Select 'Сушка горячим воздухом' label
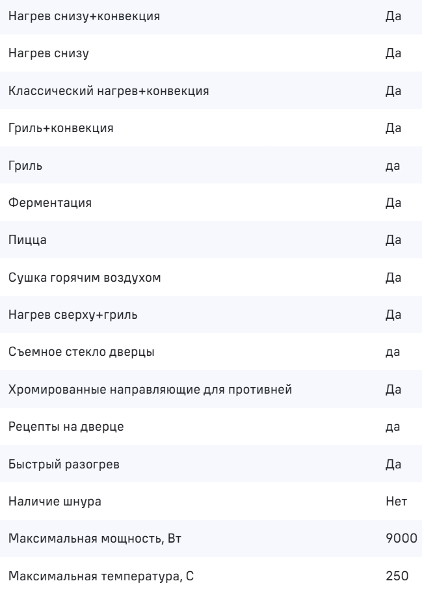This screenshot has height=594, width=422. 79,278
